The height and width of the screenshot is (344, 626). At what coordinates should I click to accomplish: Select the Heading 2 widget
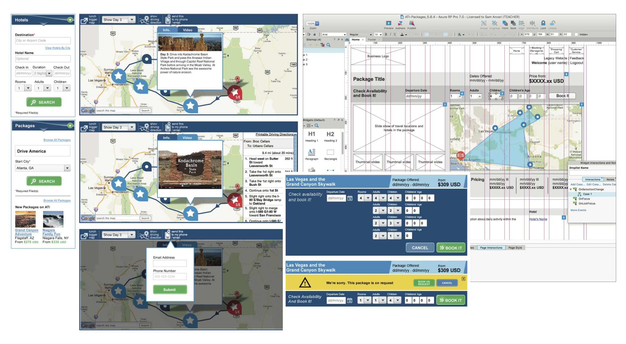pyautogui.click(x=330, y=136)
